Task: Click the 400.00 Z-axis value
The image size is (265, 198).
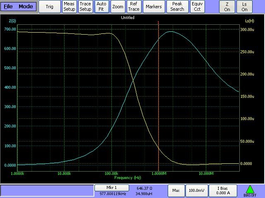Action: [x=10, y=87]
